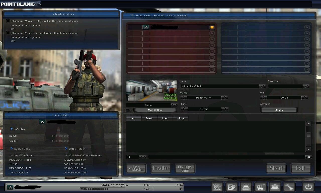Click the Point value 12114
321x193 pixels.
pos(179,185)
